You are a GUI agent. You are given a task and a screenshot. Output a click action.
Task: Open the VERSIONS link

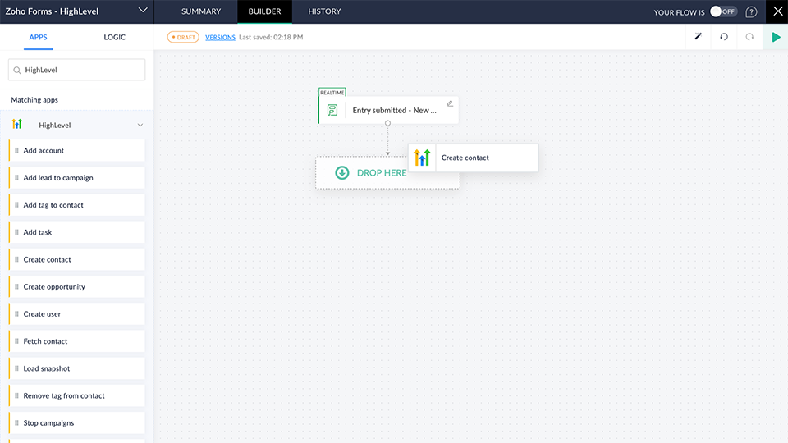coord(220,37)
